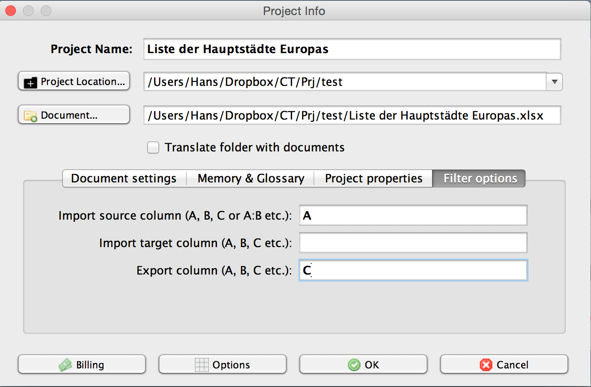The image size is (591, 387).
Task: Switch to the Document settings tab
Action: tap(124, 178)
